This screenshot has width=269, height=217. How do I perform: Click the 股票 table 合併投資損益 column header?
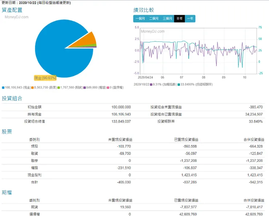(254, 140)
